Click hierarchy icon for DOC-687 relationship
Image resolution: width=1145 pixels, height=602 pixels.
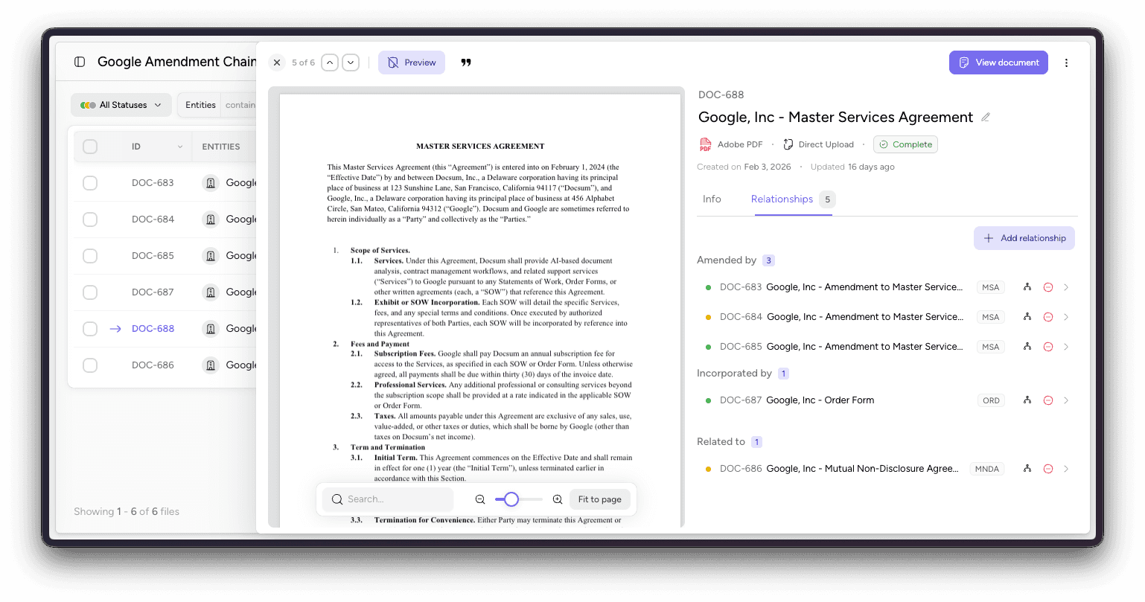pos(1027,400)
